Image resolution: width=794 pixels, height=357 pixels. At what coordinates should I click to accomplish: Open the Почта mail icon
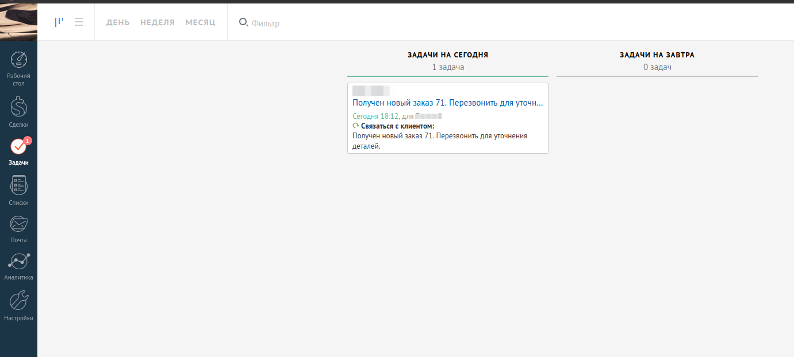point(18,224)
